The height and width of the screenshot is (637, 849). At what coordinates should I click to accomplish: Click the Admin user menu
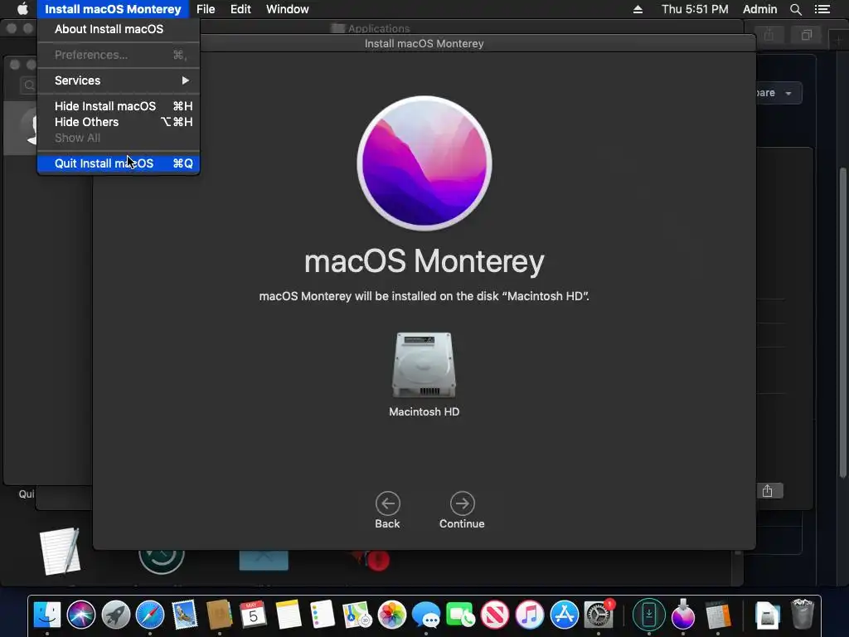point(759,9)
